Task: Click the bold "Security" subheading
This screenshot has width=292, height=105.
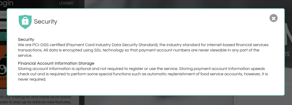Action: click(26, 40)
